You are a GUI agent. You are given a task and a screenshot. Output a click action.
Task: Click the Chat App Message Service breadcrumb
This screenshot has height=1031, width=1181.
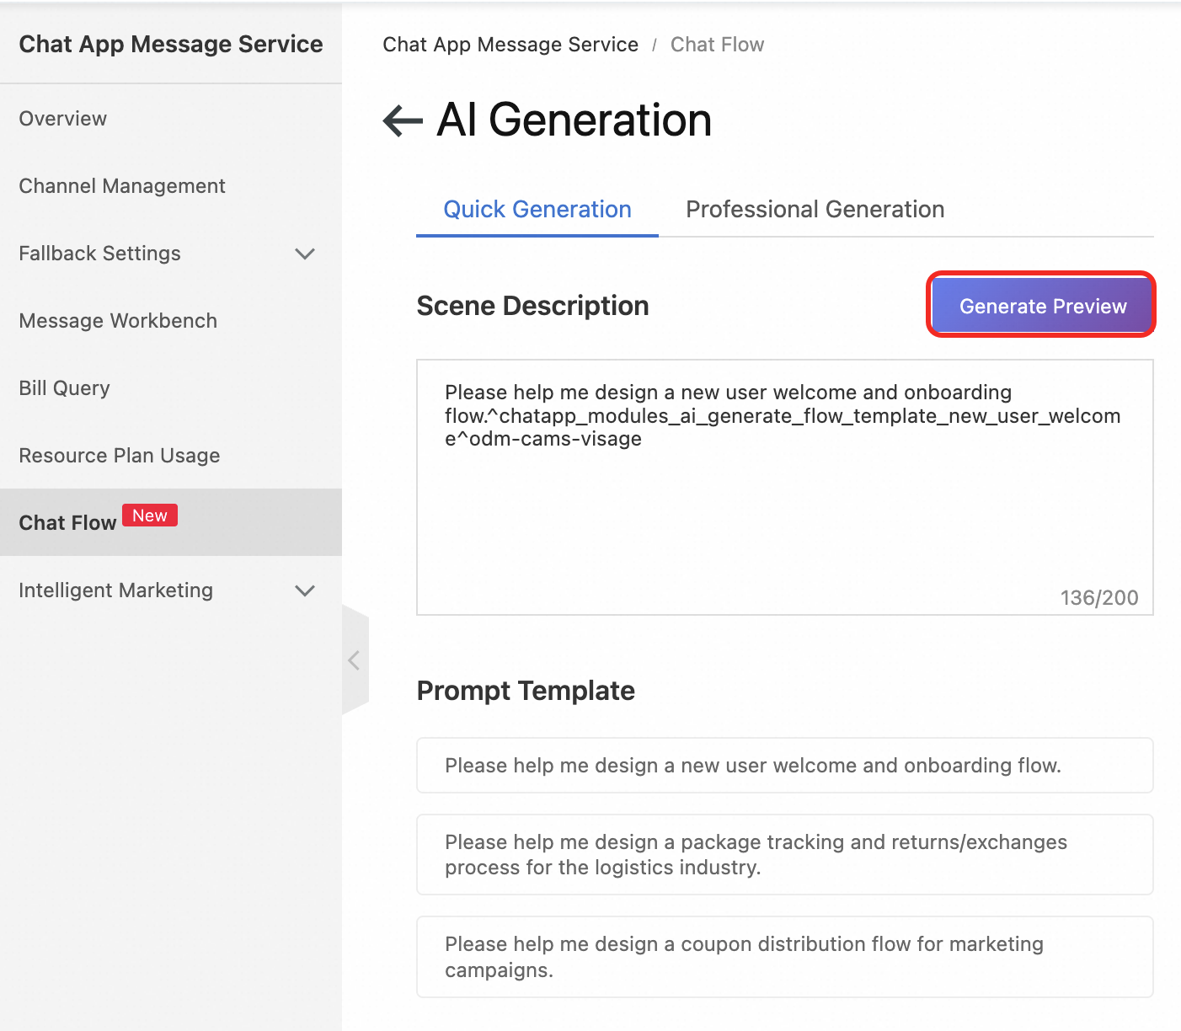[x=510, y=45]
